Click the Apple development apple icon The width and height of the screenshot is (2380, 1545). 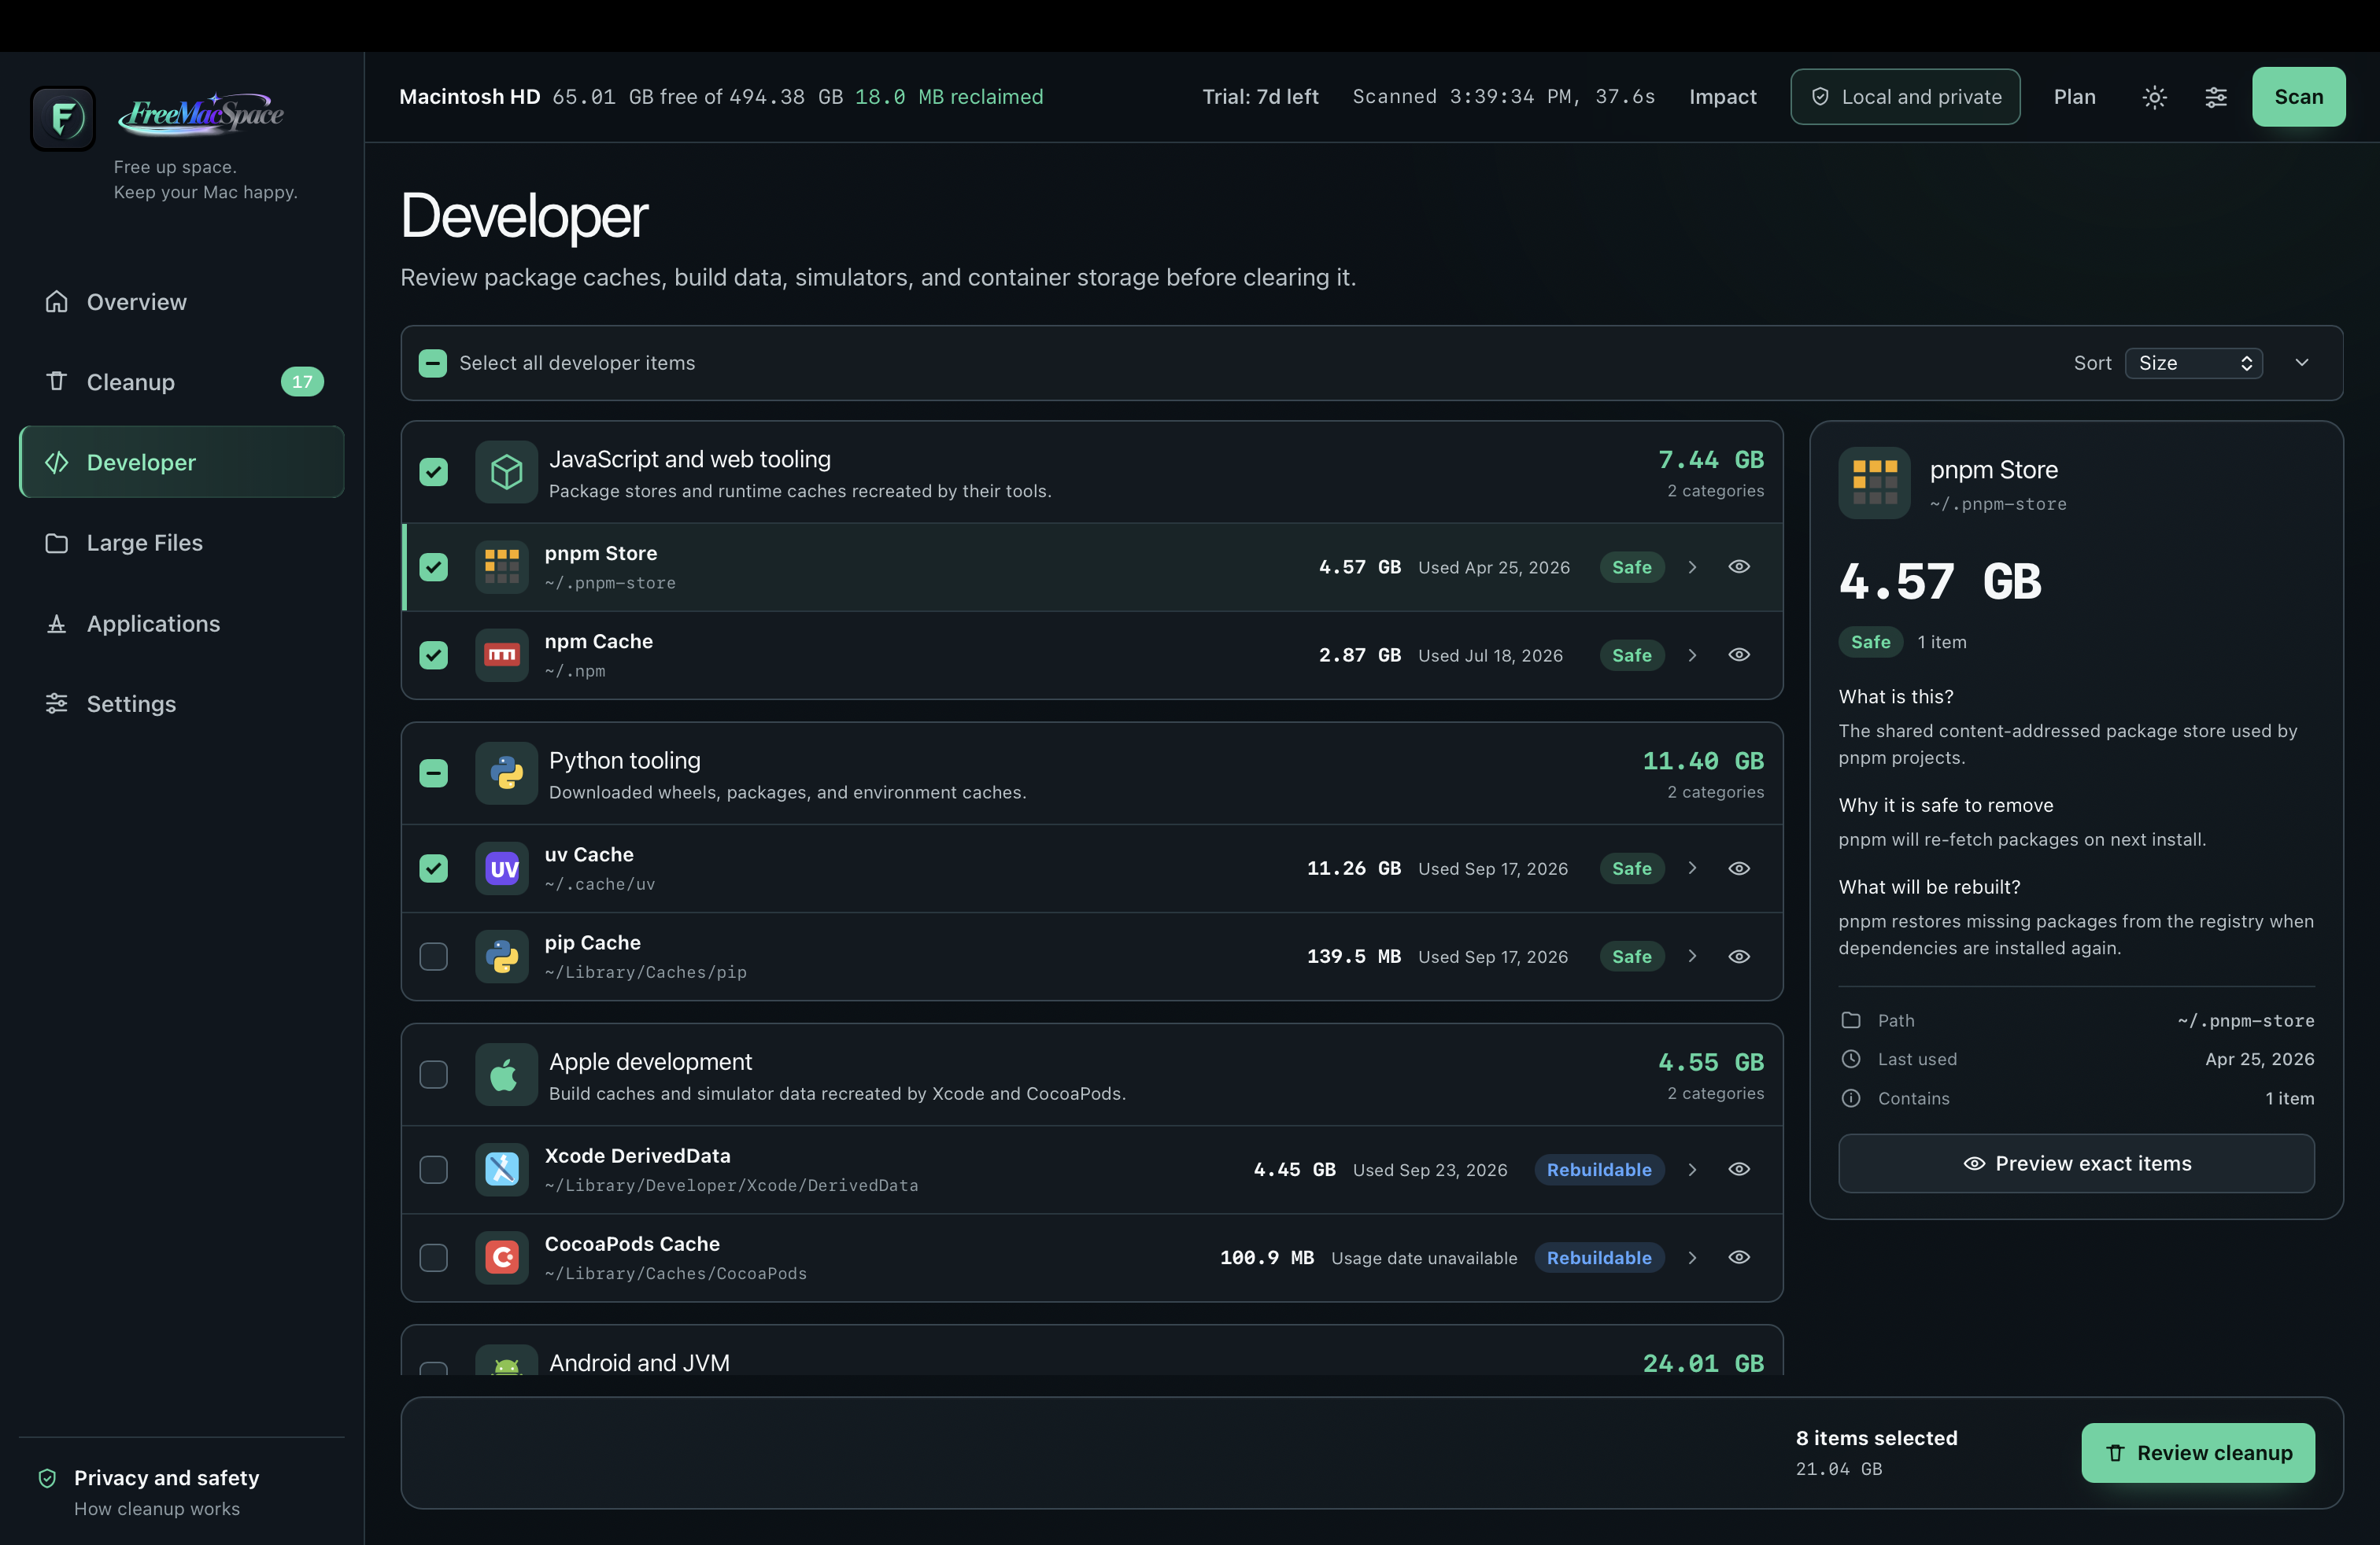pos(506,1075)
